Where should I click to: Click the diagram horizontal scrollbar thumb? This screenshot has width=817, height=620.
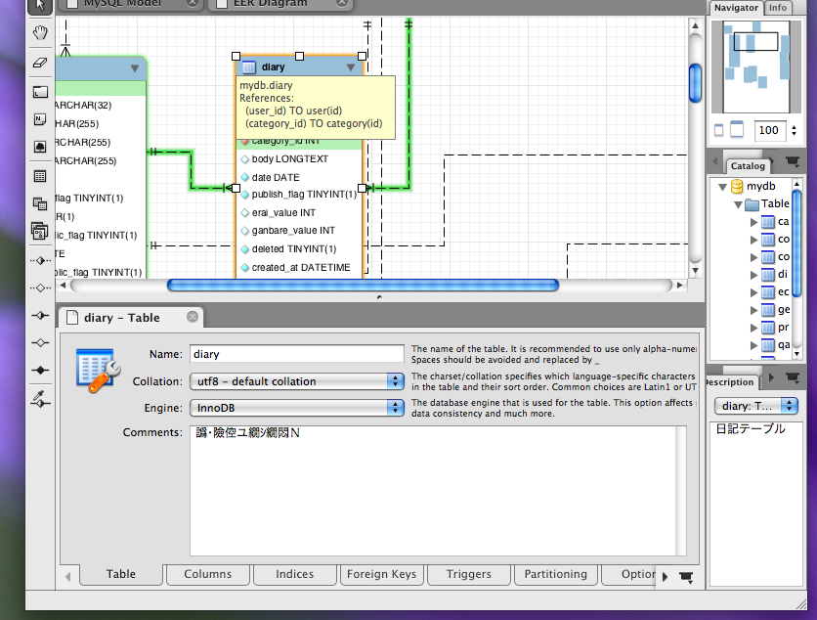[x=363, y=286]
